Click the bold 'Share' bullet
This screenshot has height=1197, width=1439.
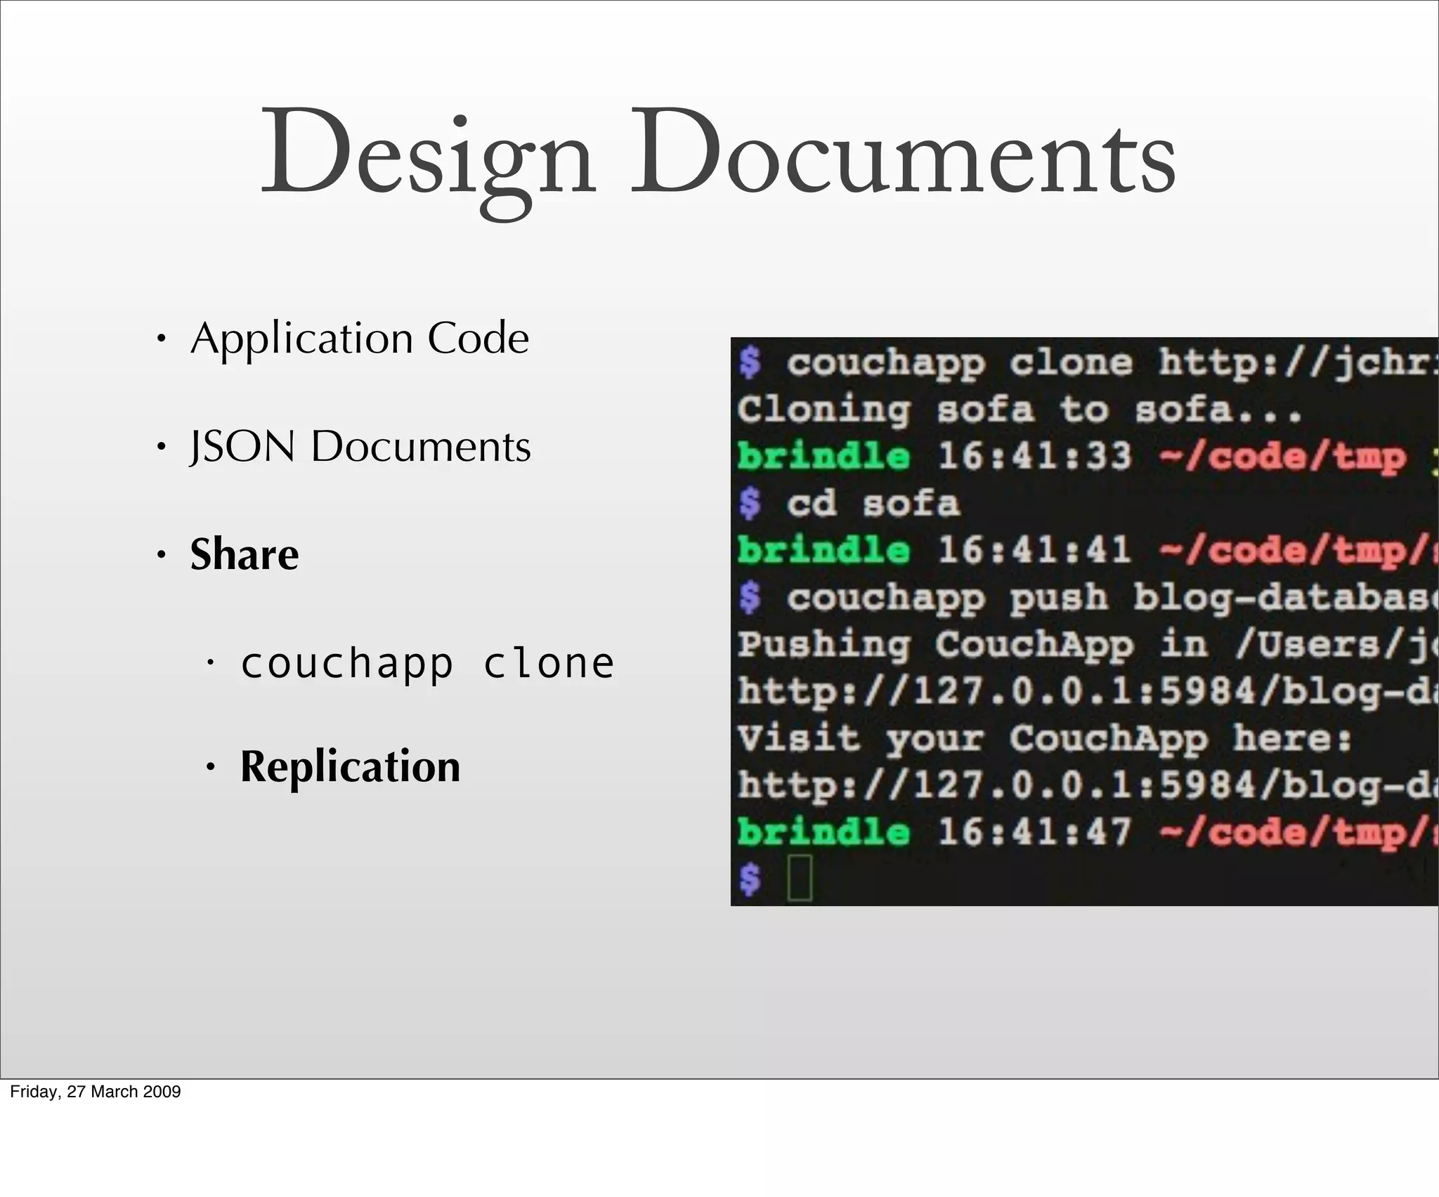pos(245,554)
